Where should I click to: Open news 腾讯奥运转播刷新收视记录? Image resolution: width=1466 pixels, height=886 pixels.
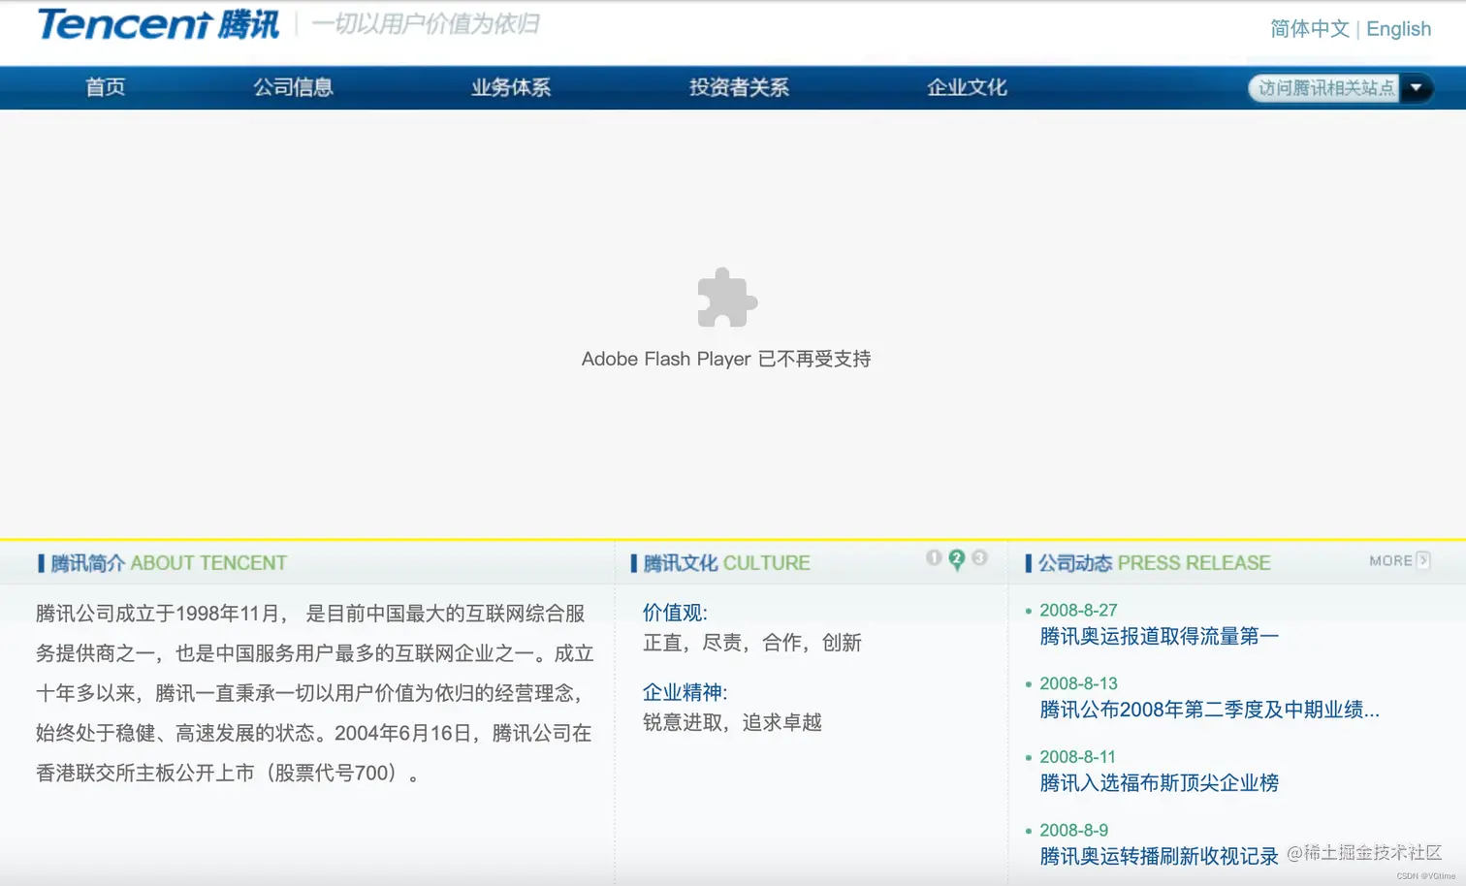pos(1160,856)
